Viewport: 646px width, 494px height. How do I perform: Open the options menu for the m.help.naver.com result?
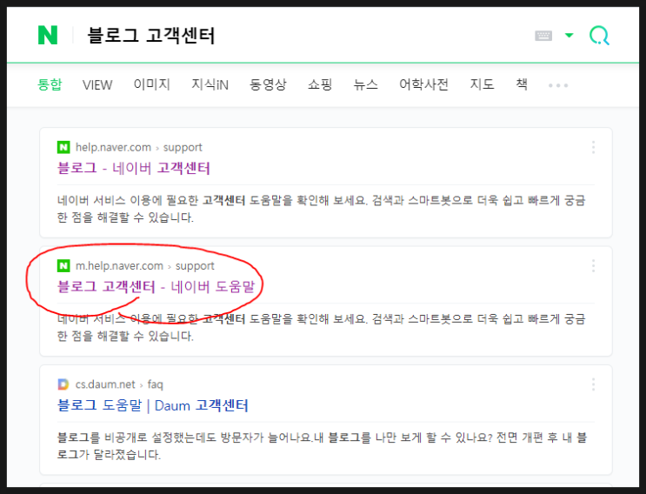[593, 266]
